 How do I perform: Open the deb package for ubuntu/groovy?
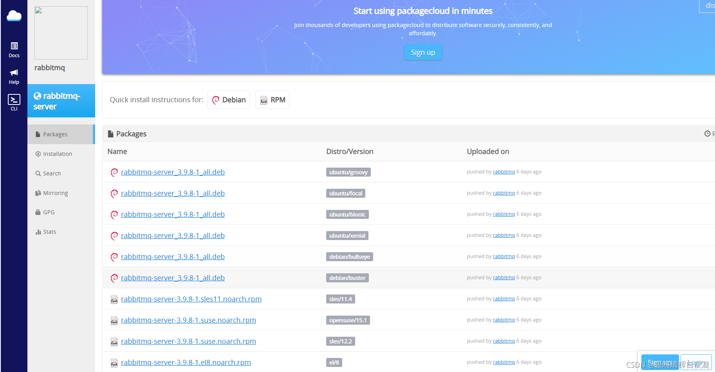tap(173, 172)
